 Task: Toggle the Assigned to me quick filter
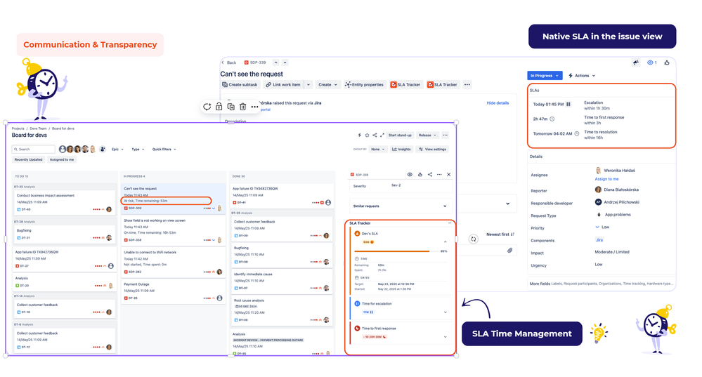(62, 159)
